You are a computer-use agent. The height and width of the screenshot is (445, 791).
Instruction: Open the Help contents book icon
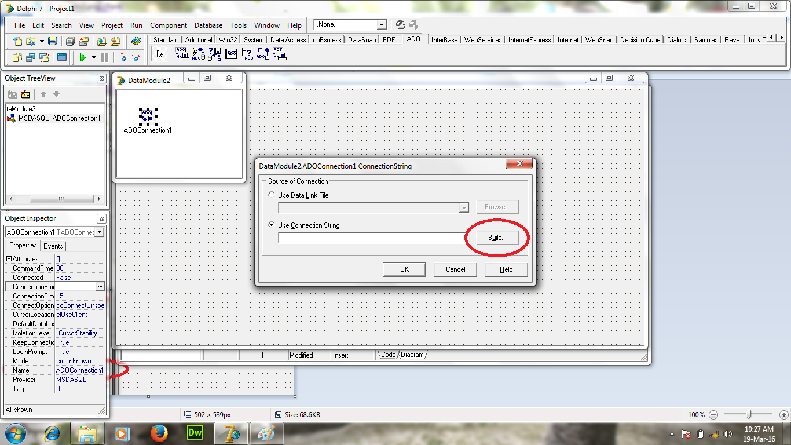tap(136, 41)
